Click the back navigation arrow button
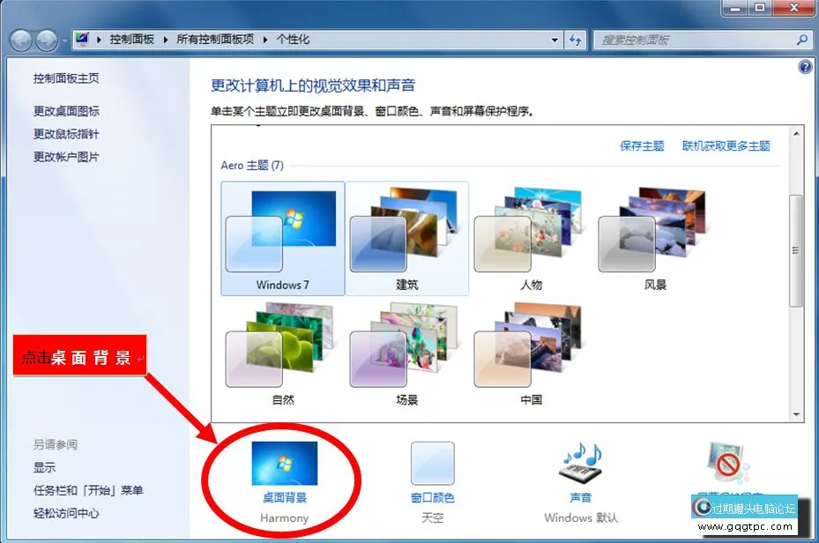Image resolution: width=819 pixels, height=543 pixels. 21,40
